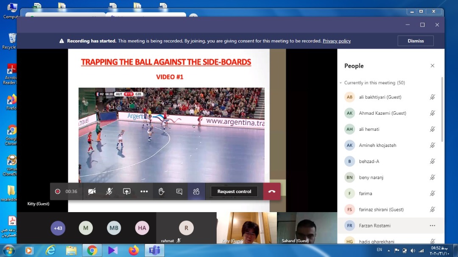Select Sahand (Guest) video thumbnail
Viewport: 458px width, 257px height.
point(307,228)
